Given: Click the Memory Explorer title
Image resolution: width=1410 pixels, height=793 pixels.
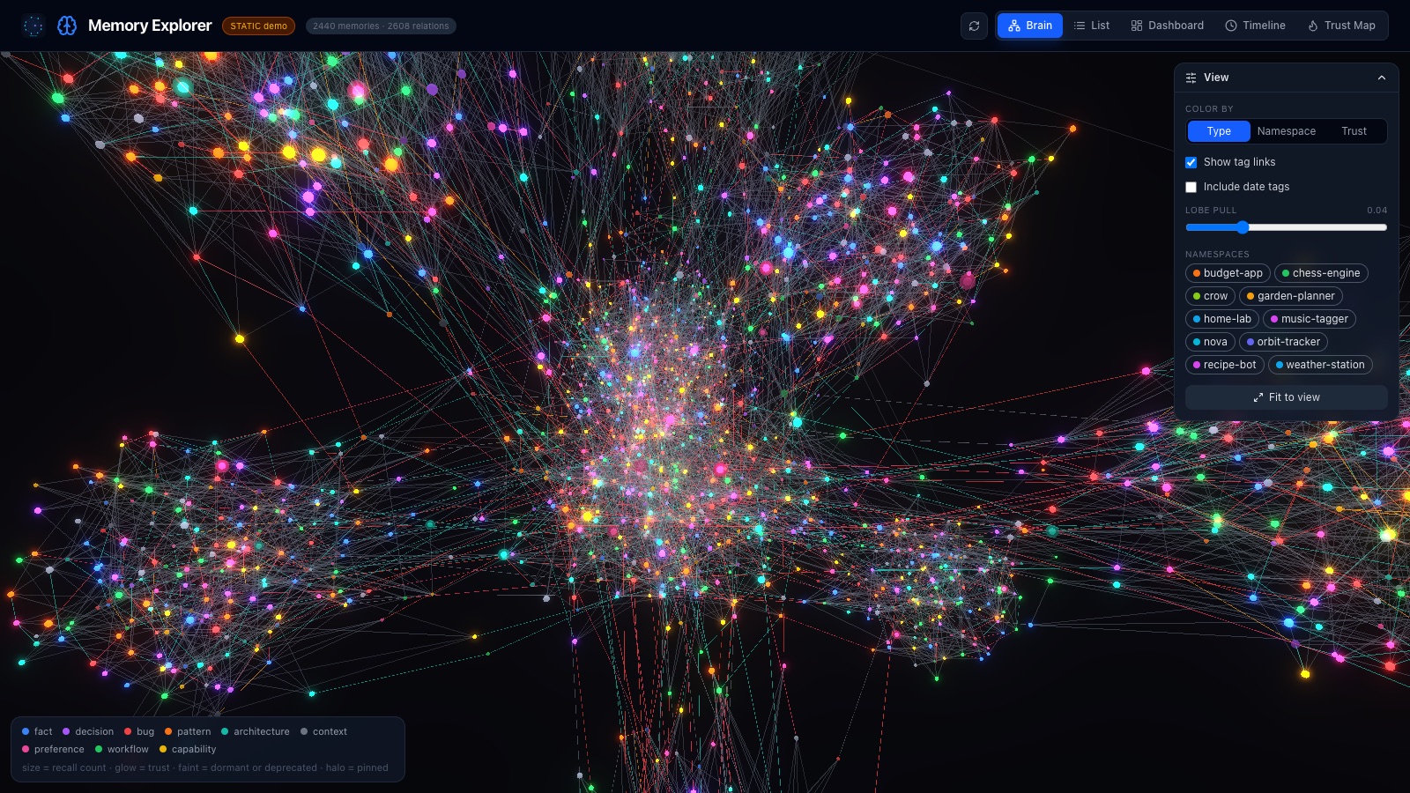Looking at the screenshot, I should click(x=150, y=26).
